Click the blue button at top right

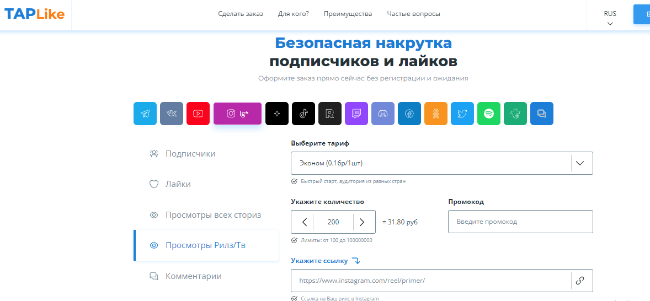(x=642, y=14)
